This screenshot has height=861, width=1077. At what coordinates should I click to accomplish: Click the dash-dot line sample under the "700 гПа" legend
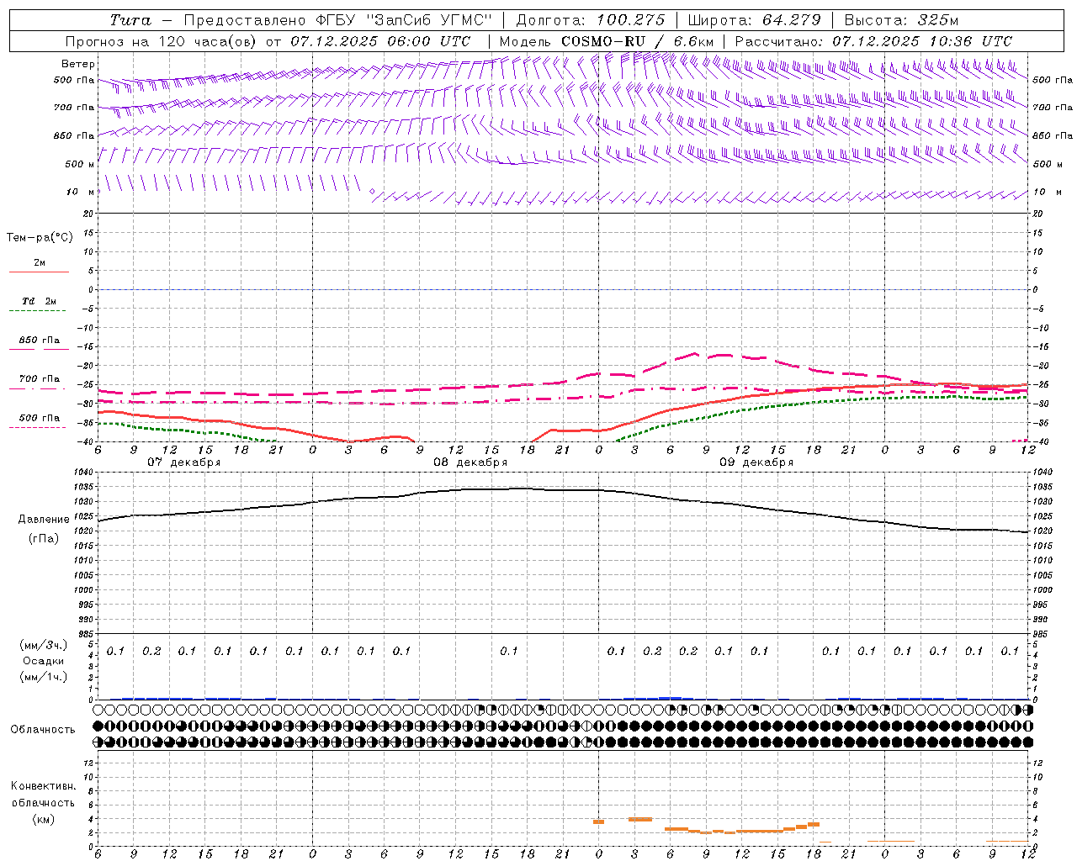(37, 388)
